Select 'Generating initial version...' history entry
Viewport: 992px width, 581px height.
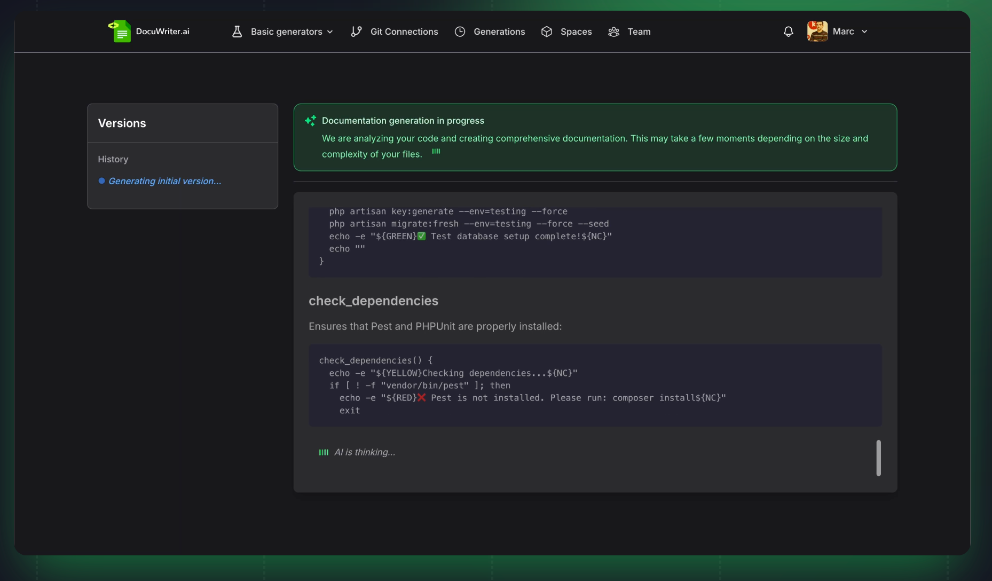coord(164,181)
